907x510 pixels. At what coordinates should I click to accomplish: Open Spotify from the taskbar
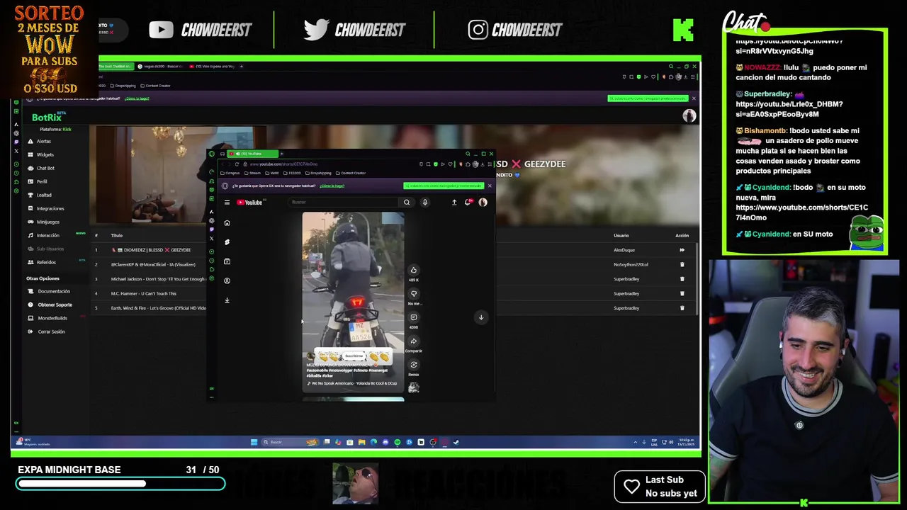(397, 442)
